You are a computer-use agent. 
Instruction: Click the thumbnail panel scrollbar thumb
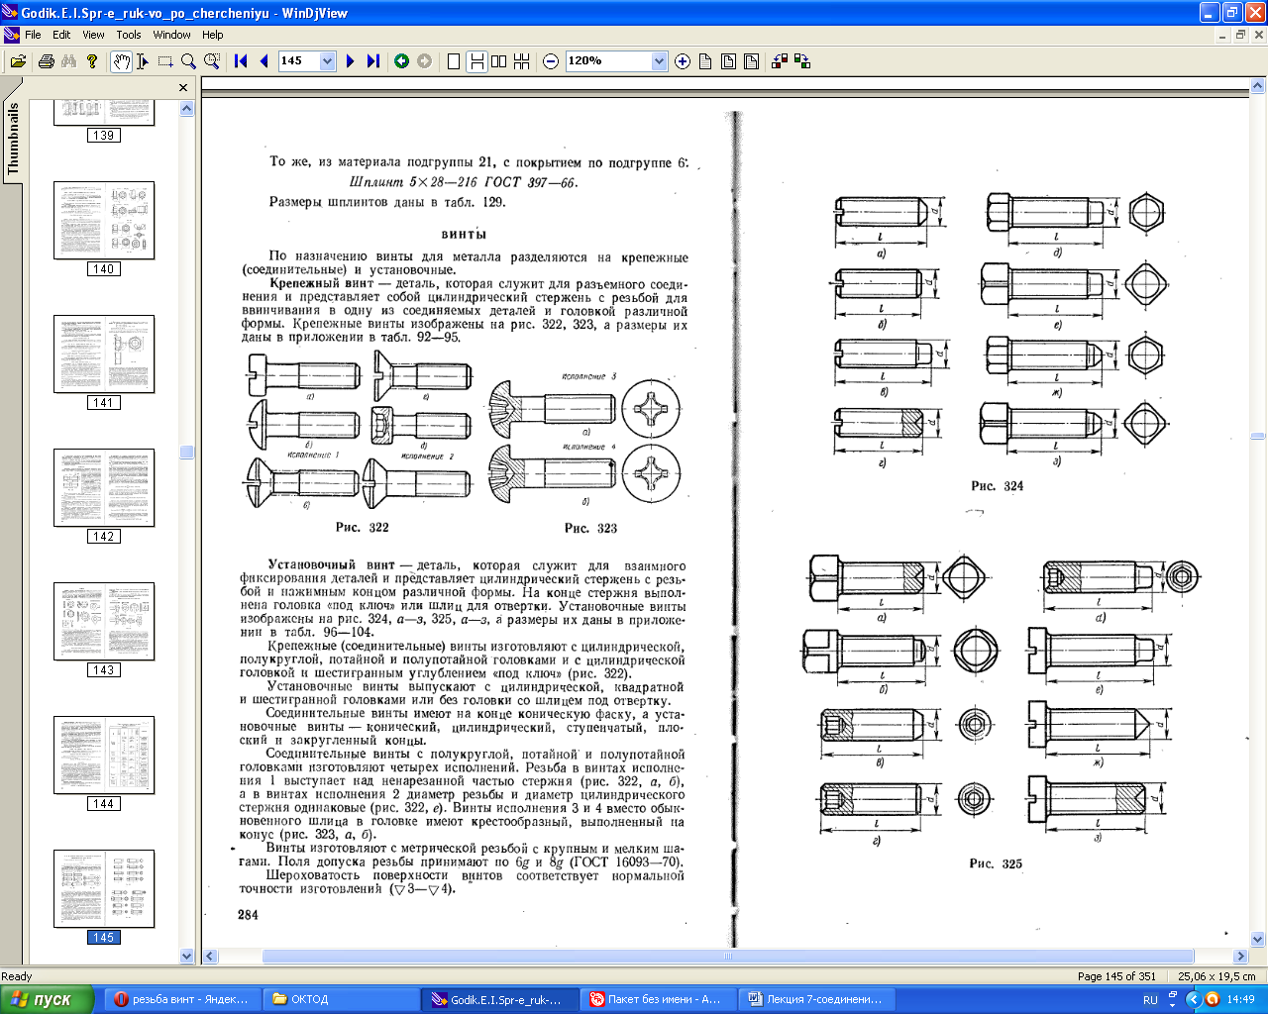(x=187, y=453)
